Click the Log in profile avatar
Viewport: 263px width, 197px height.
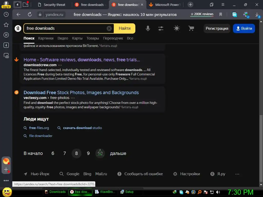coord(6,4)
